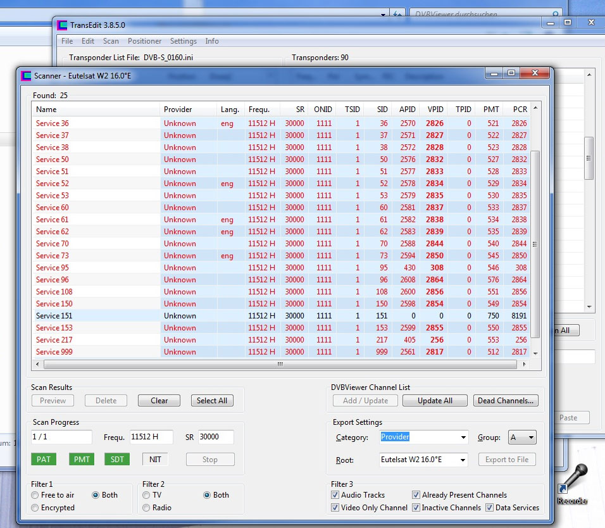
Task: Sort results by VPID column header
Action: (x=432, y=110)
